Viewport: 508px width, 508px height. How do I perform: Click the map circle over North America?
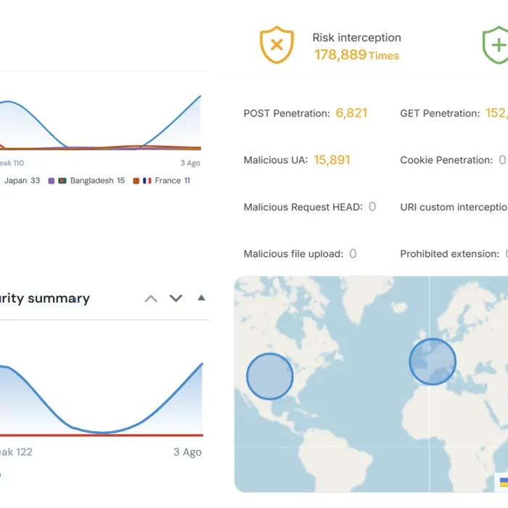(270, 376)
